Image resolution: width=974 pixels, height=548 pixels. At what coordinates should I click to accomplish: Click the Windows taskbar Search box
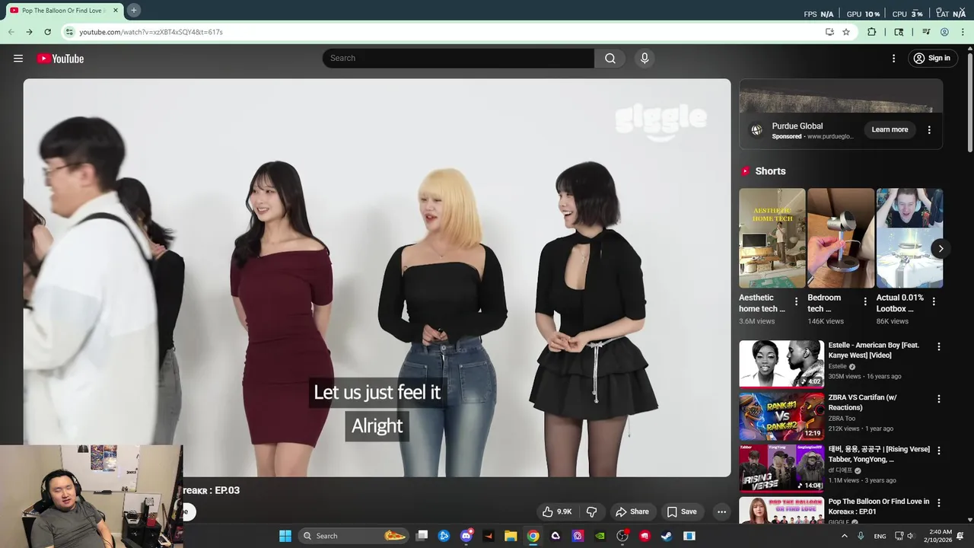click(x=355, y=536)
